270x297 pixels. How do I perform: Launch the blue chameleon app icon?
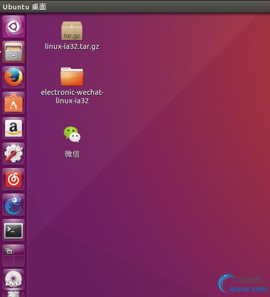(x=13, y=205)
